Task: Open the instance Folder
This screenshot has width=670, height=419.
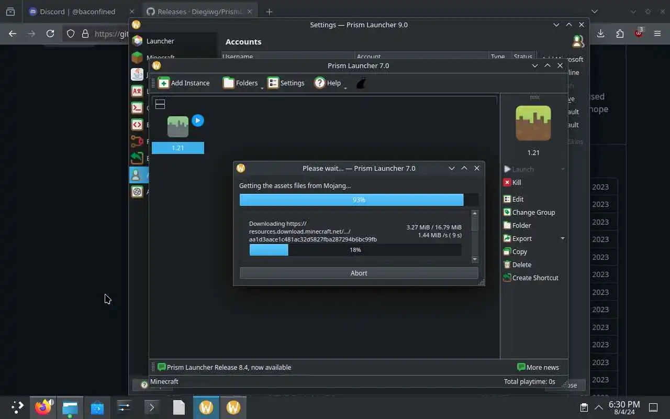Action: coord(517,225)
